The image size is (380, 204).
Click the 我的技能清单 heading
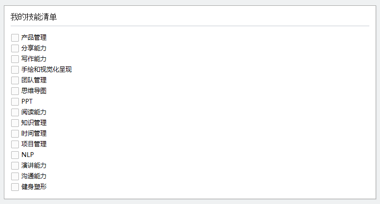(34, 17)
